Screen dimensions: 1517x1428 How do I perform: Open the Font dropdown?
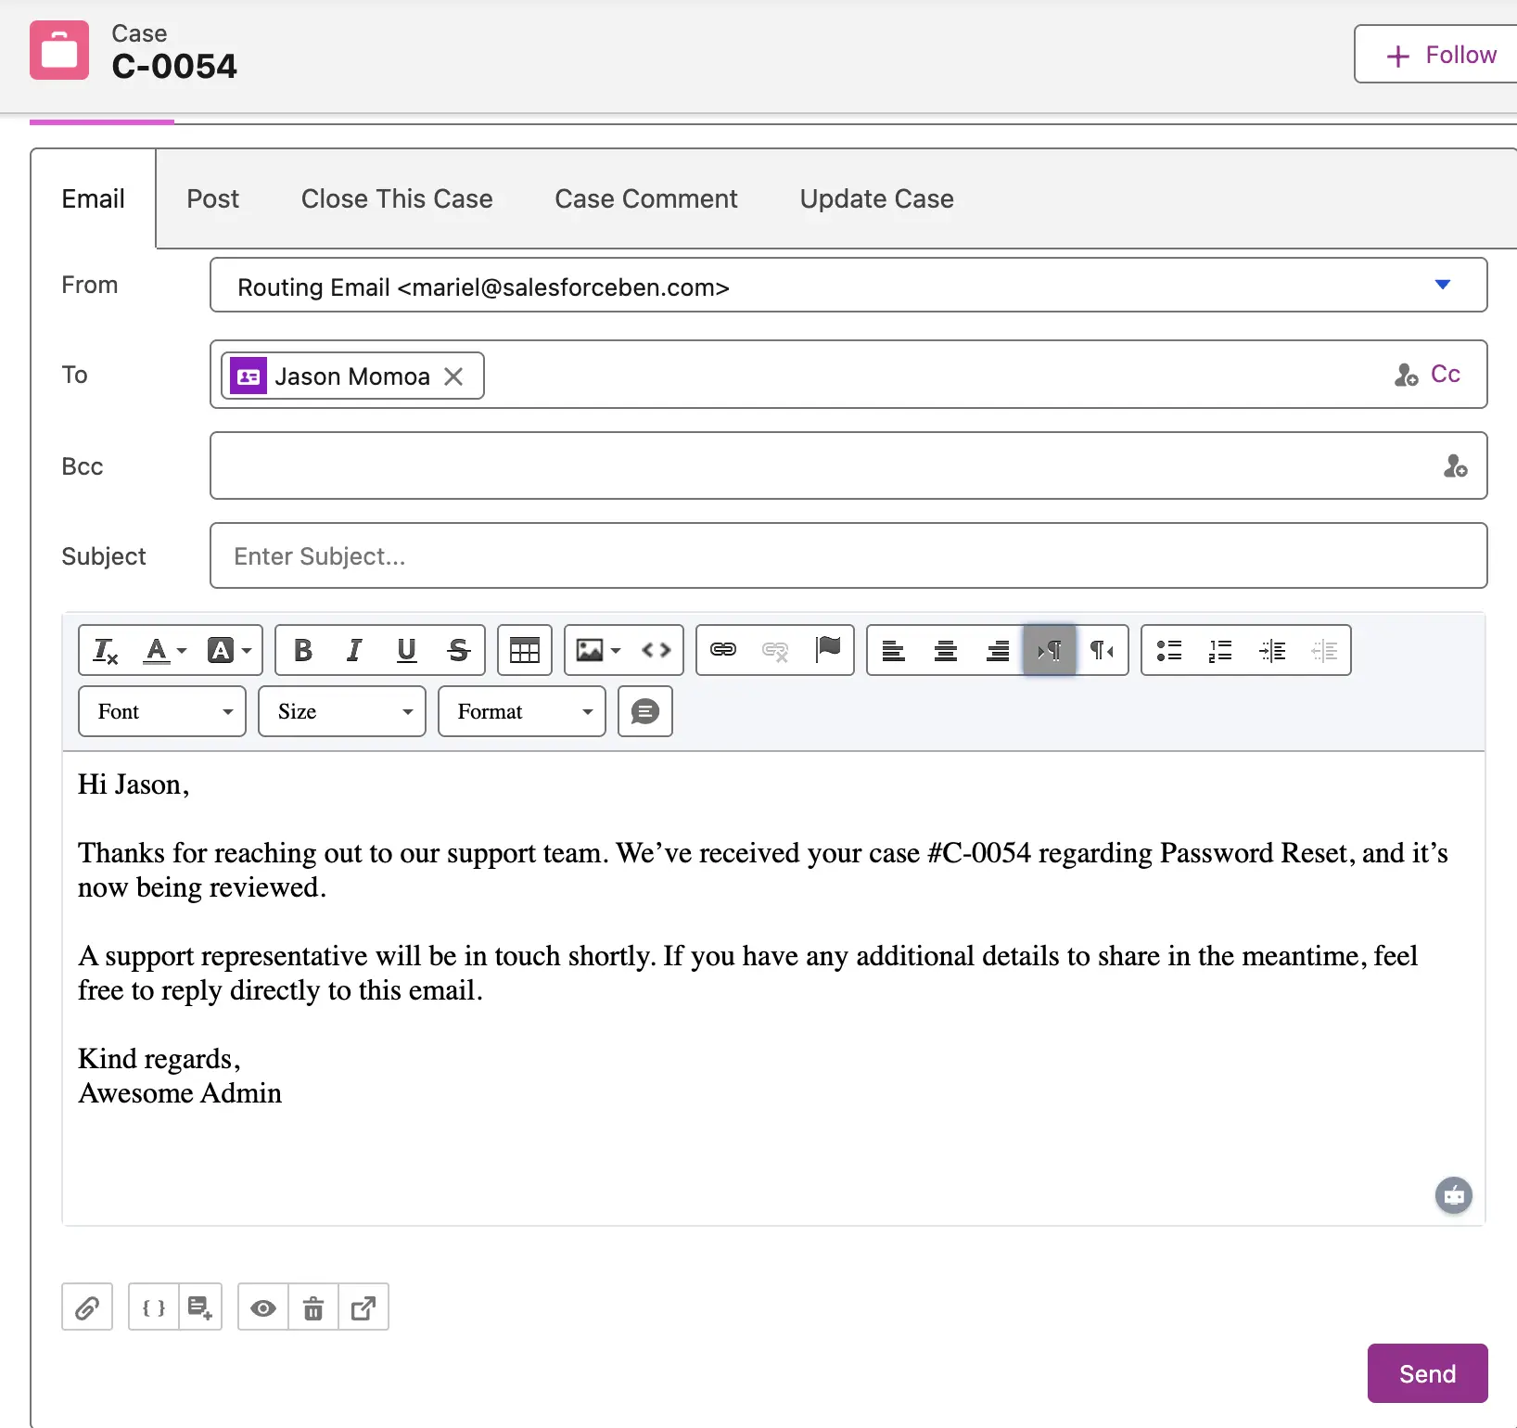(x=162, y=711)
